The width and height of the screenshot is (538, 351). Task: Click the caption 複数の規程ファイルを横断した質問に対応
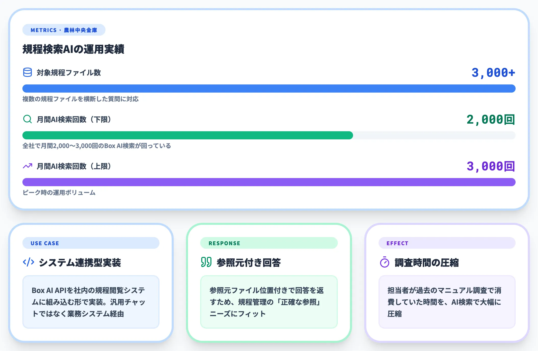(x=80, y=99)
